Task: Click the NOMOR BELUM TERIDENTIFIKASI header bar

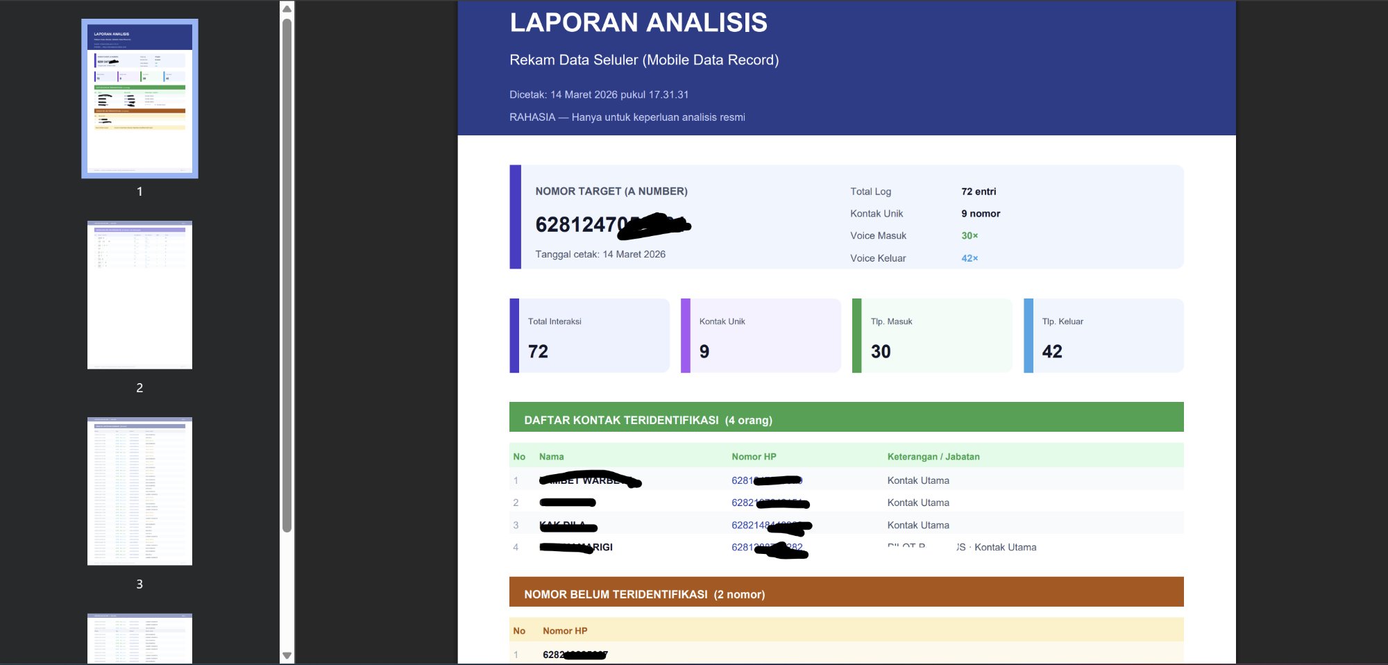Action: pos(845,594)
